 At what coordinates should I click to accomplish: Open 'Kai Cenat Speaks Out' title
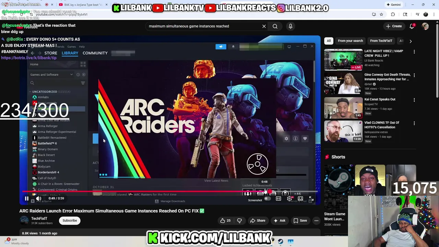pyautogui.click(x=380, y=99)
